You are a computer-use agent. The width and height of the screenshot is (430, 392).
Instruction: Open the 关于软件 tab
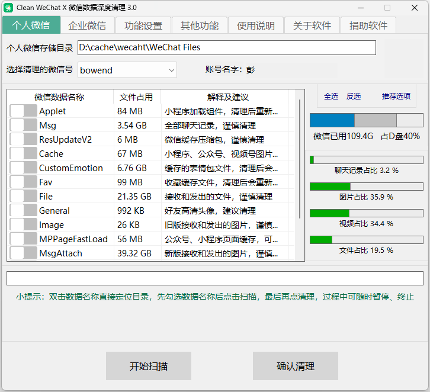pos(312,25)
